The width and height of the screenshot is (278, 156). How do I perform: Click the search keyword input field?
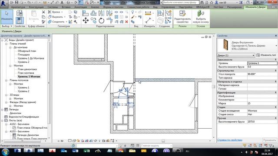coord(181,3)
